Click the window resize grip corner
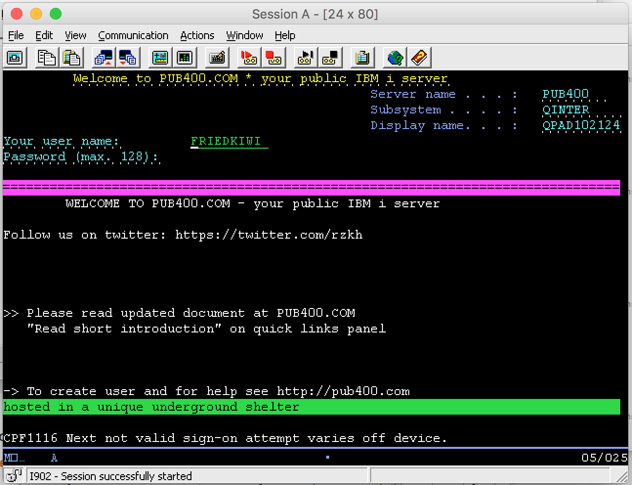The width and height of the screenshot is (632, 485). pos(622,476)
